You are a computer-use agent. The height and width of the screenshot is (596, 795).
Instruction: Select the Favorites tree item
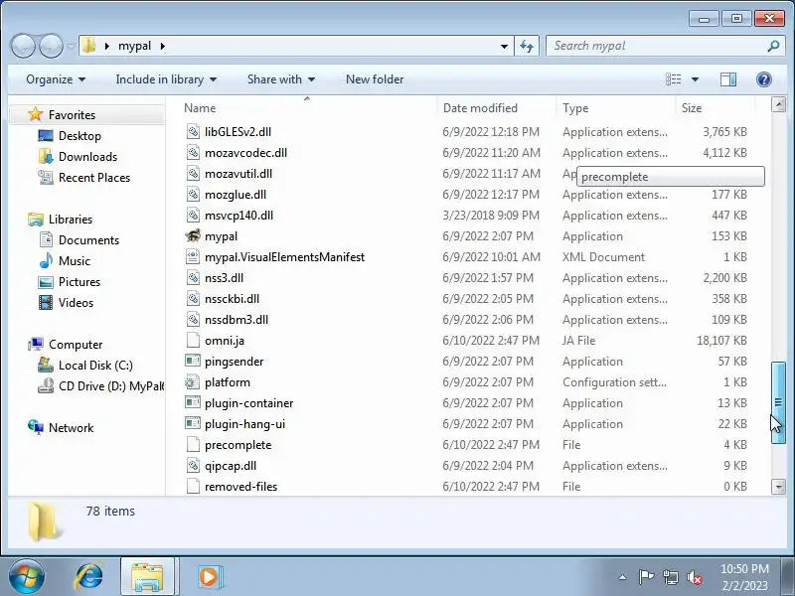pos(72,115)
